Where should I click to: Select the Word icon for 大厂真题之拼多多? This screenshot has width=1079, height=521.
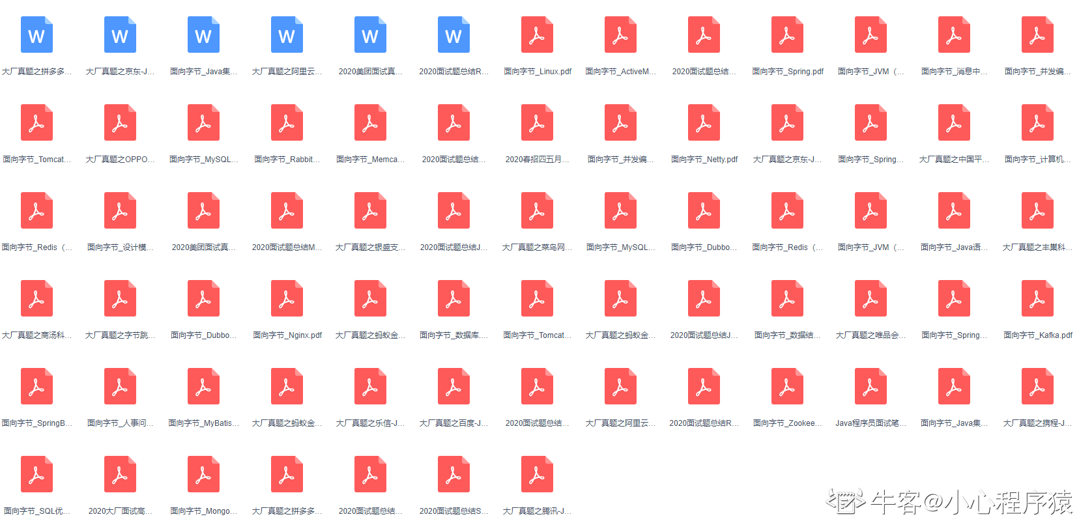[36, 35]
